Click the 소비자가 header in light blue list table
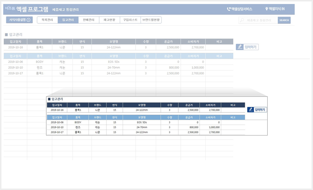The image size is (313, 190). pos(193,56)
